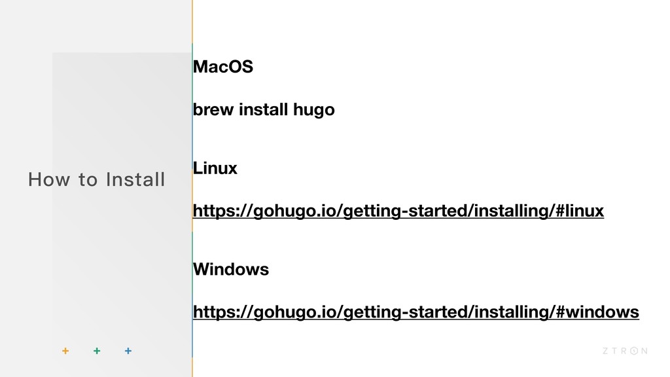Click the word "How" in the slide title

coord(44,179)
